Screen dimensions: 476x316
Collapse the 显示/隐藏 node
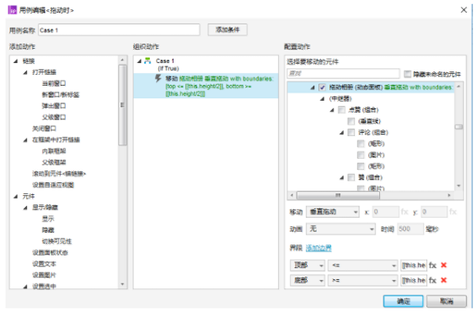click(x=25, y=208)
